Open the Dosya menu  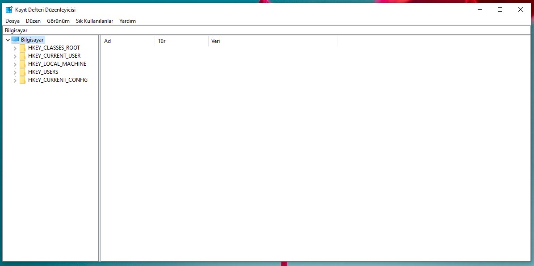[x=13, y=21]
